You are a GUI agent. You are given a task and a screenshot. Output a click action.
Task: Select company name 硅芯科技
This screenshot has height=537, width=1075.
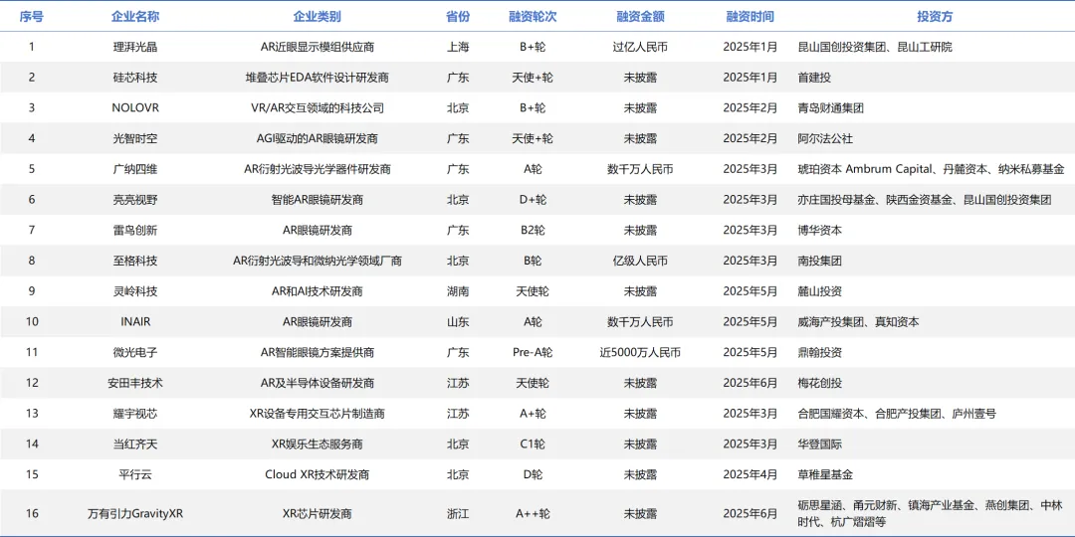pyautogui.click(x=135, y=78)
